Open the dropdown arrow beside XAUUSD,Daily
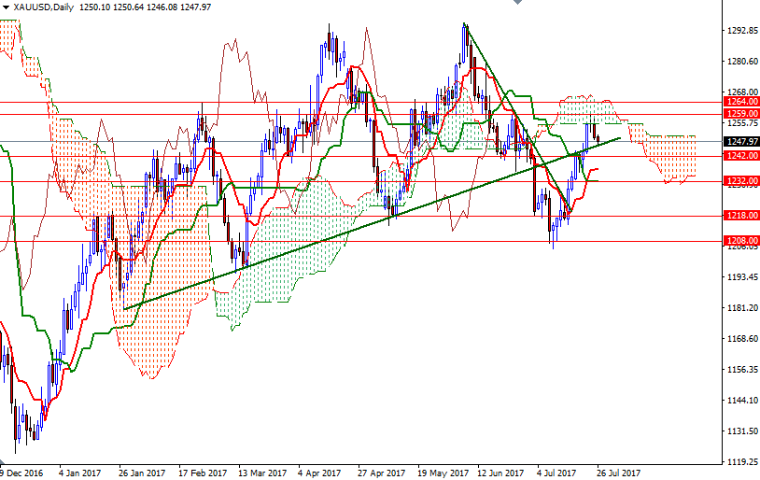760x480 pixels. click(x=7, y=7)
